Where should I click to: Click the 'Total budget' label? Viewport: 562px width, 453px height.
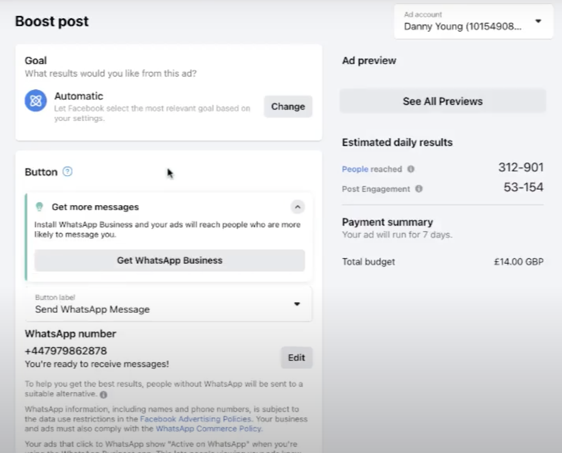[369, 262]
